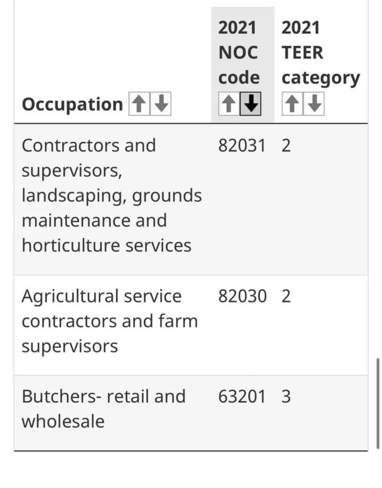This screenshot has height=488, width=382.
Task: Sort Occupation column in descending order
Action: [161, 105]
